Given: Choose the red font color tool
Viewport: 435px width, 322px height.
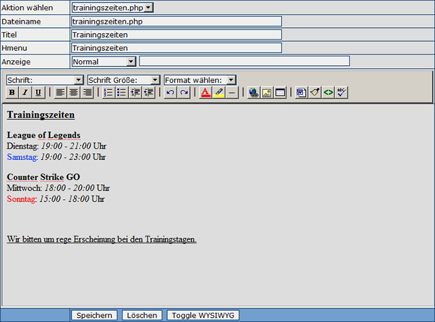Looking at the screenshot, I should pos(205,92).
